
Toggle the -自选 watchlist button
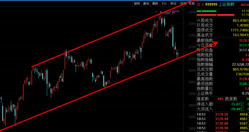182,4
